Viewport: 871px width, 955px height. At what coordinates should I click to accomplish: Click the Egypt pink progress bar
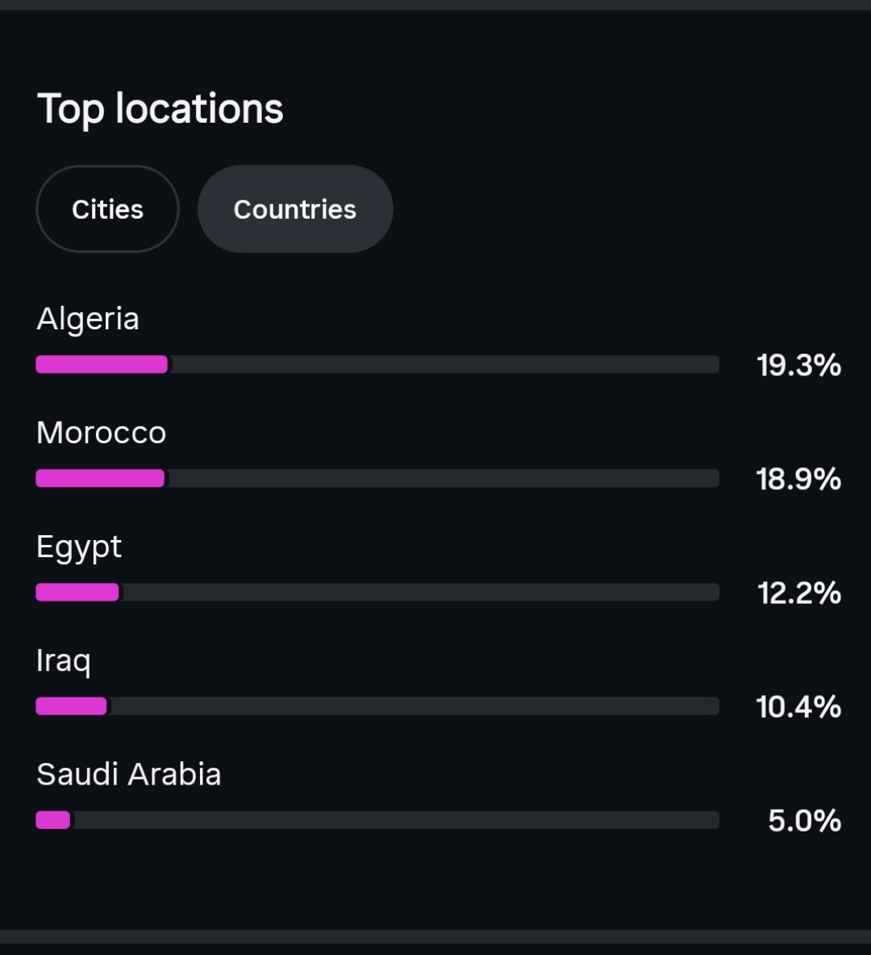click(77, 592)
